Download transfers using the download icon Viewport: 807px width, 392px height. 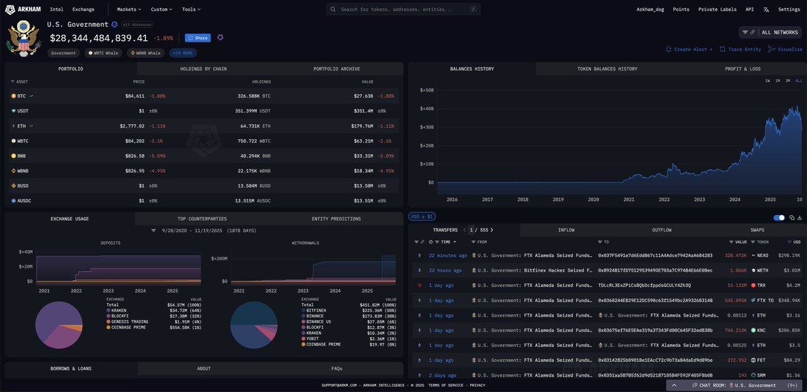(x=800, y=217)
